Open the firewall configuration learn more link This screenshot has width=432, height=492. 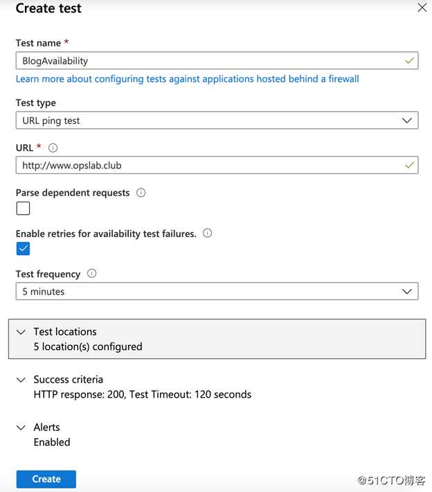(188, 79)
